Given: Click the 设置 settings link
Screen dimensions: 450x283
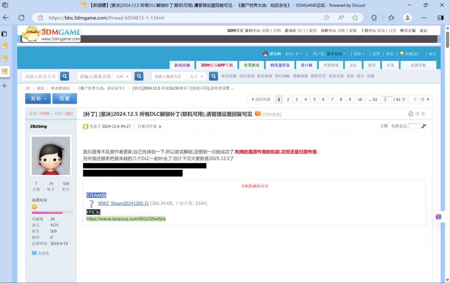Looking at the screenshot, I should coord(376,54).
